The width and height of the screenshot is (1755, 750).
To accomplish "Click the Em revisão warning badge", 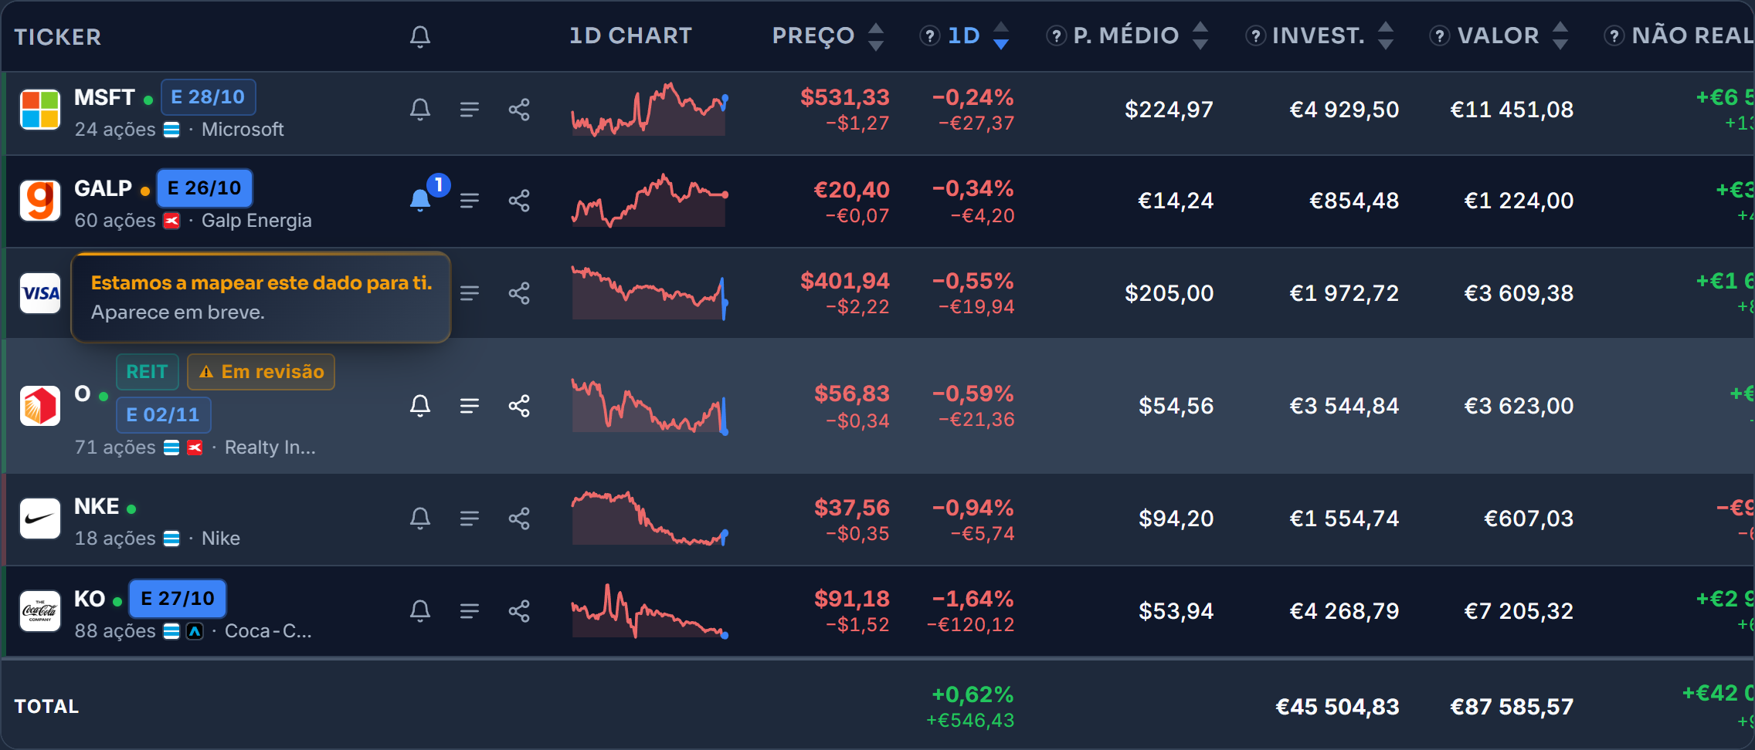I will [x=261, y=372].
